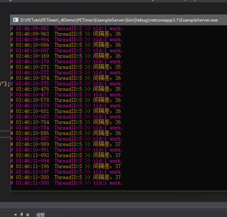Click the 03:46:10-375 tid:1 work entry

point(66,84)
